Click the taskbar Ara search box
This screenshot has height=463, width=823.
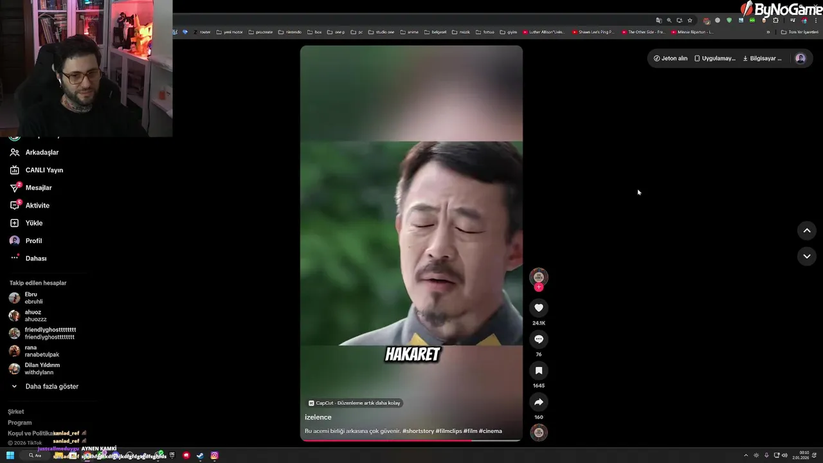[x=35, y=455]
